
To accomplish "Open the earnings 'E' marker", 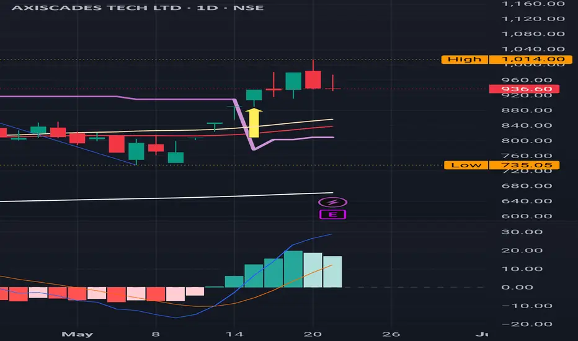I will pyautogui.click(x=332, y=215).
